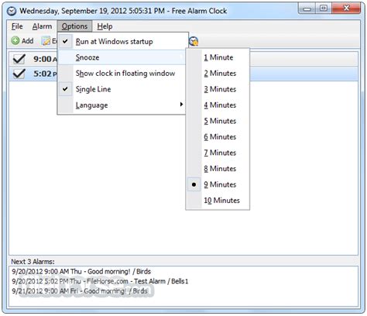Select 3 Minutes snooze duration
The height and width of the screenshot is (316, 367).
pos(218,89)
